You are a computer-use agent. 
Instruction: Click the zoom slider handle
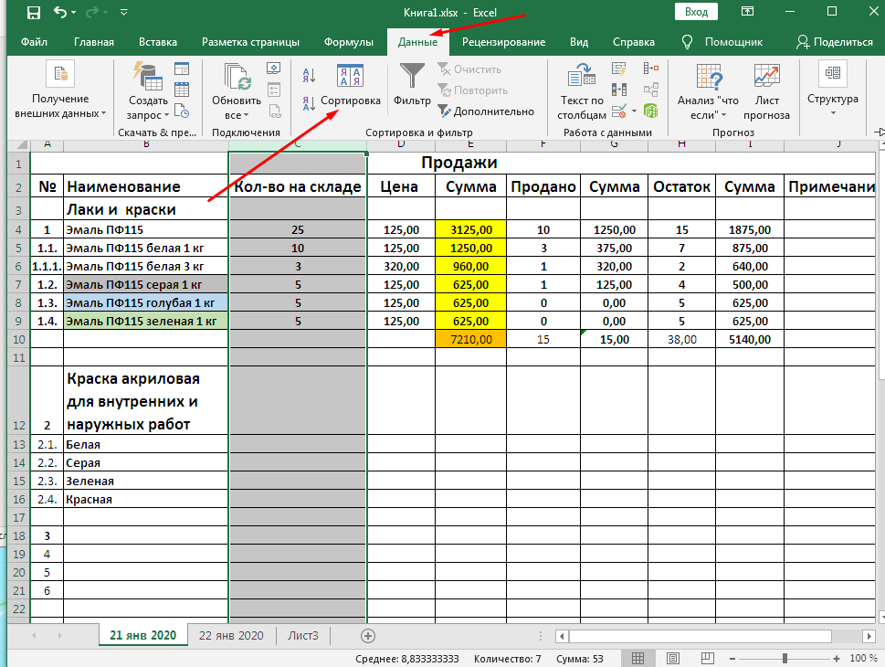click(785, 659)
